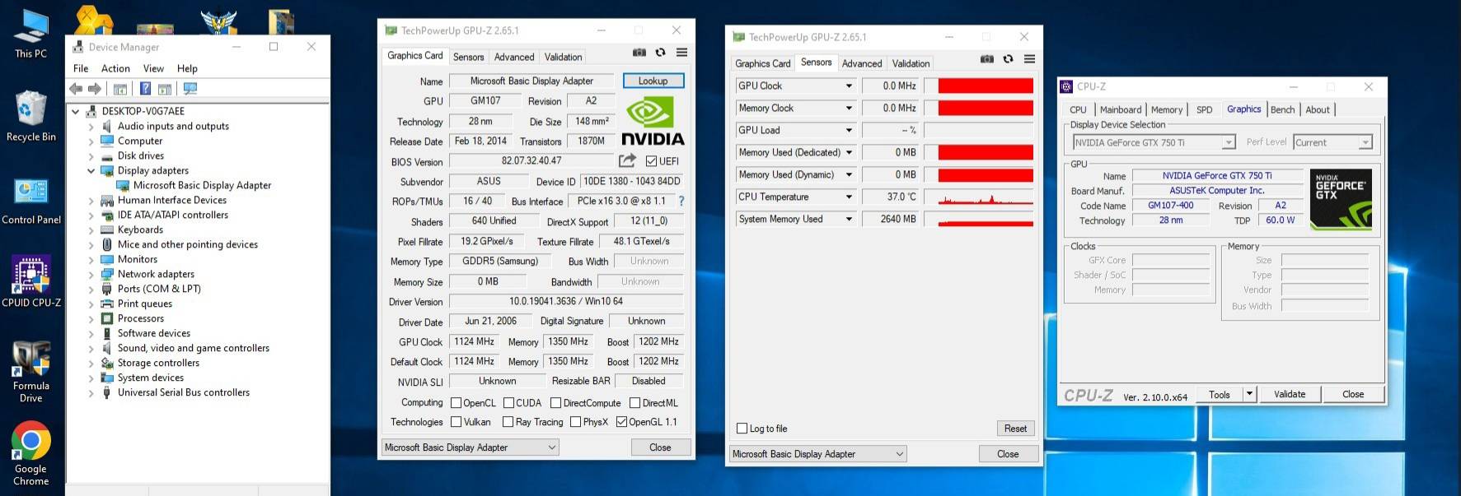Click the screenshot camera icon in GPU-Z Graphics Card window
1461x496 pixels.
pyautogui.click(x=639, y=53)
